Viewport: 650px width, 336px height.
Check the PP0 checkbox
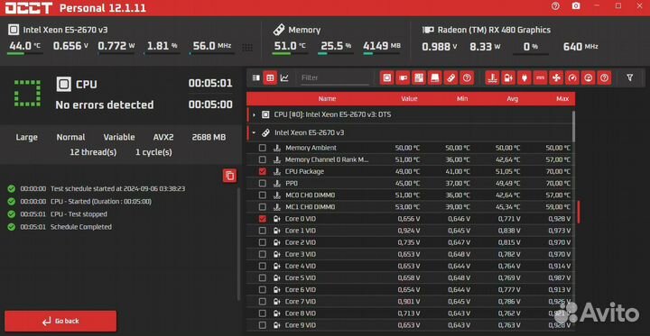pyautogui.click(x=263, y=183)
